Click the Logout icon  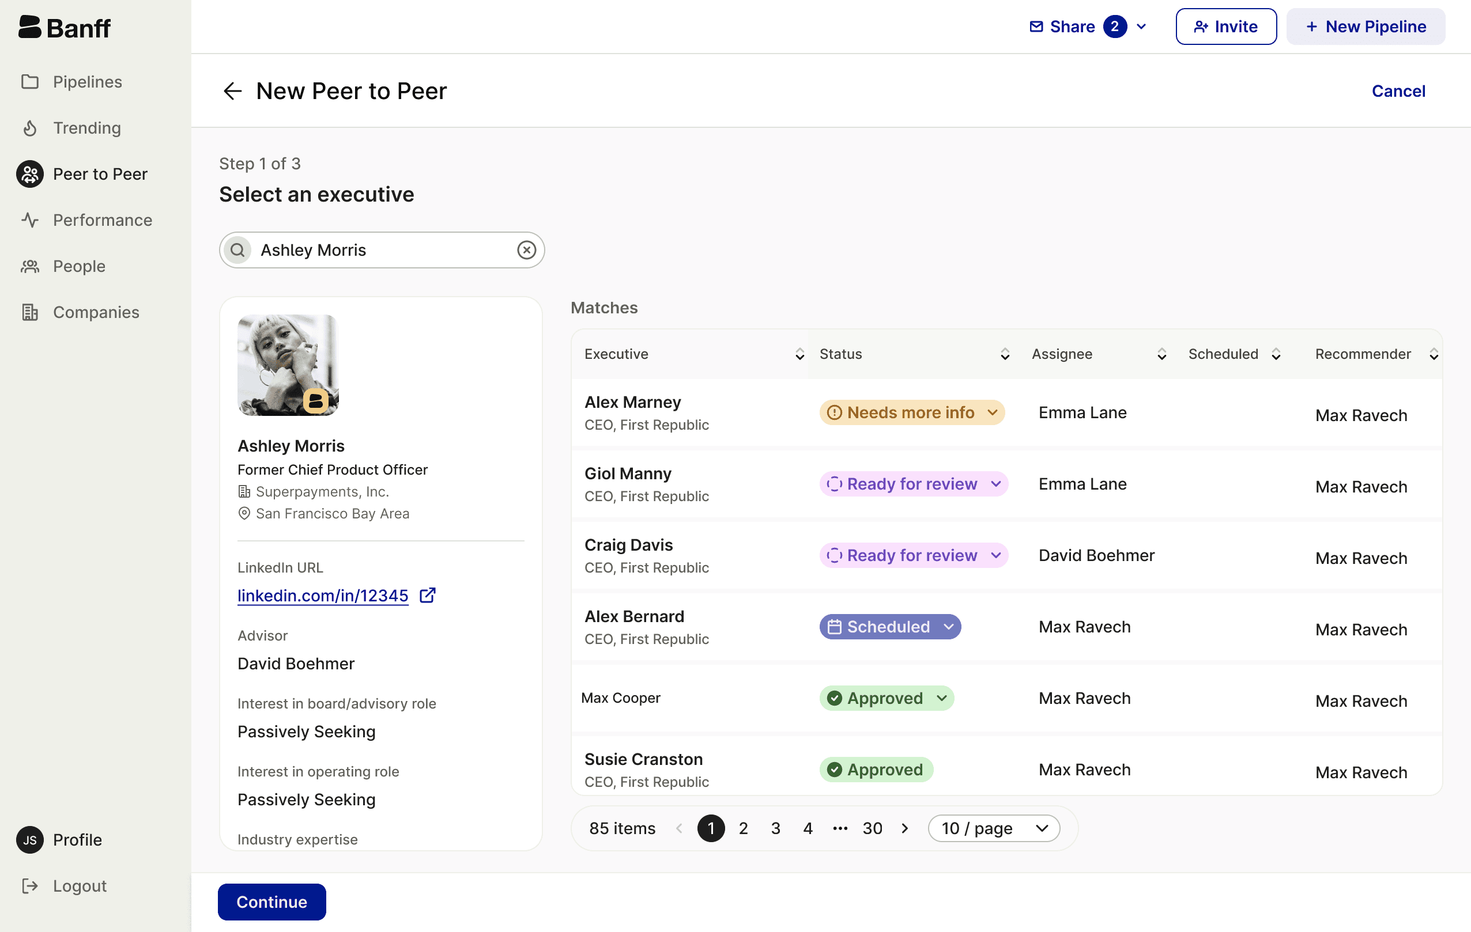(x=30, y=885)
